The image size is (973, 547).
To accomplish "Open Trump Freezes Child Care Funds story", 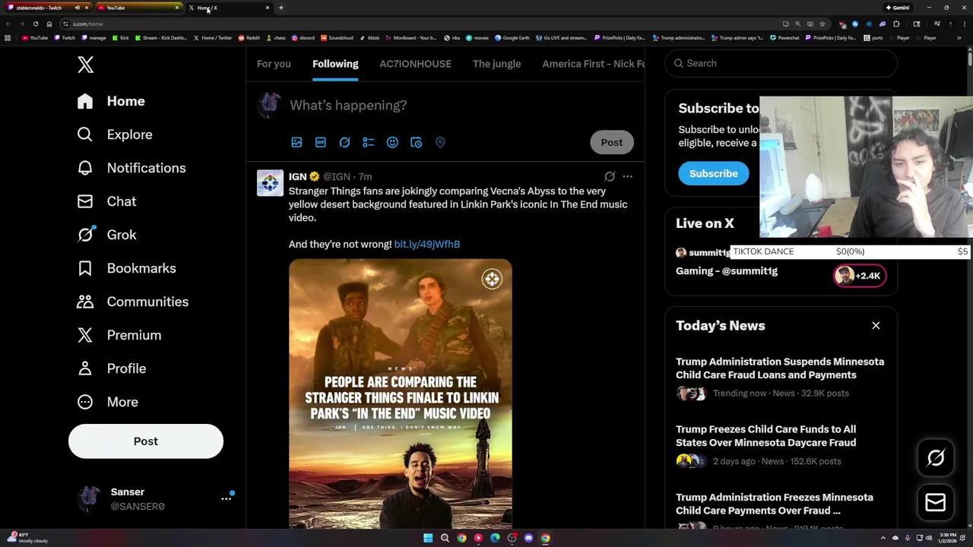I will point(765,436).
